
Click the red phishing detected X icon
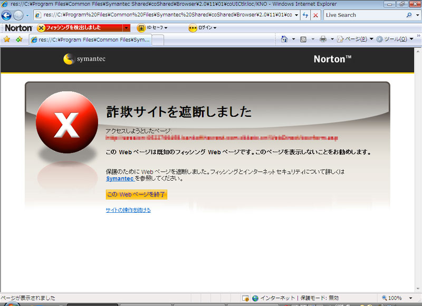point(41,28)
